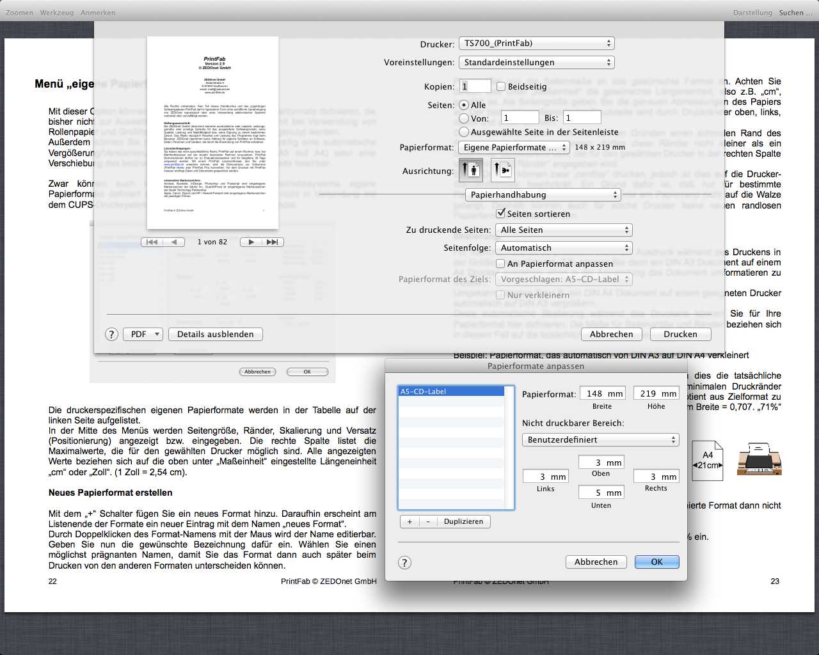The width and height of the screenshot is (819, 655).
Task: Open the Darstellung menu
Action: (x=752, y=13)
